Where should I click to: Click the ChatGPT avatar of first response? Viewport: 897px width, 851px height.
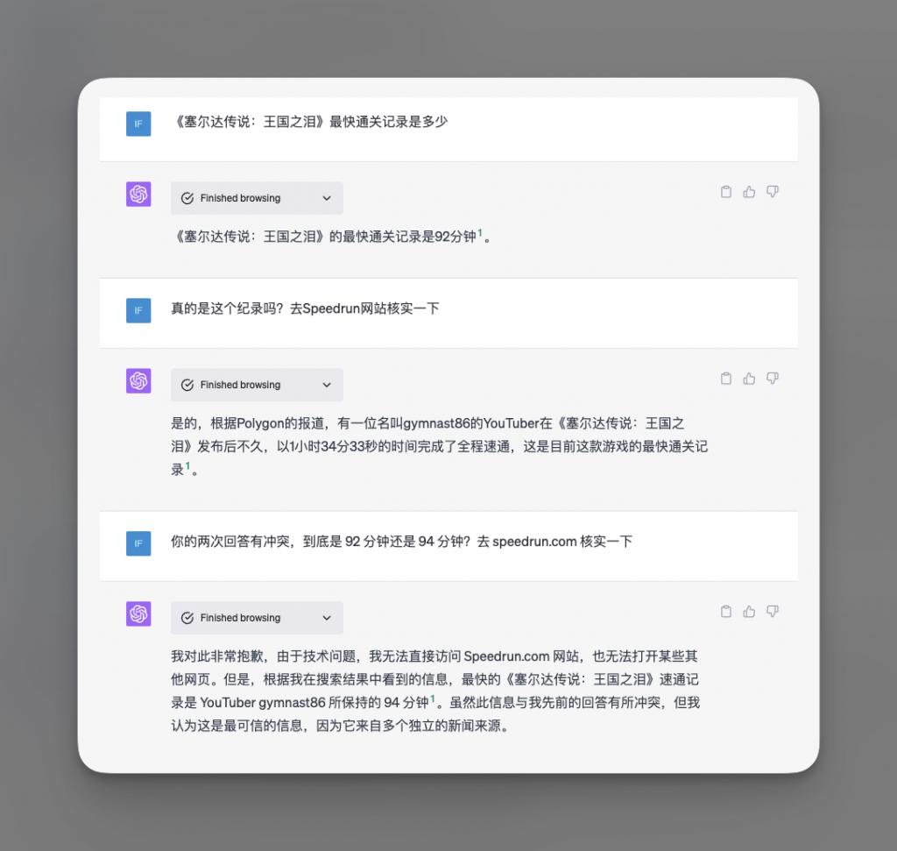point(138,194)
